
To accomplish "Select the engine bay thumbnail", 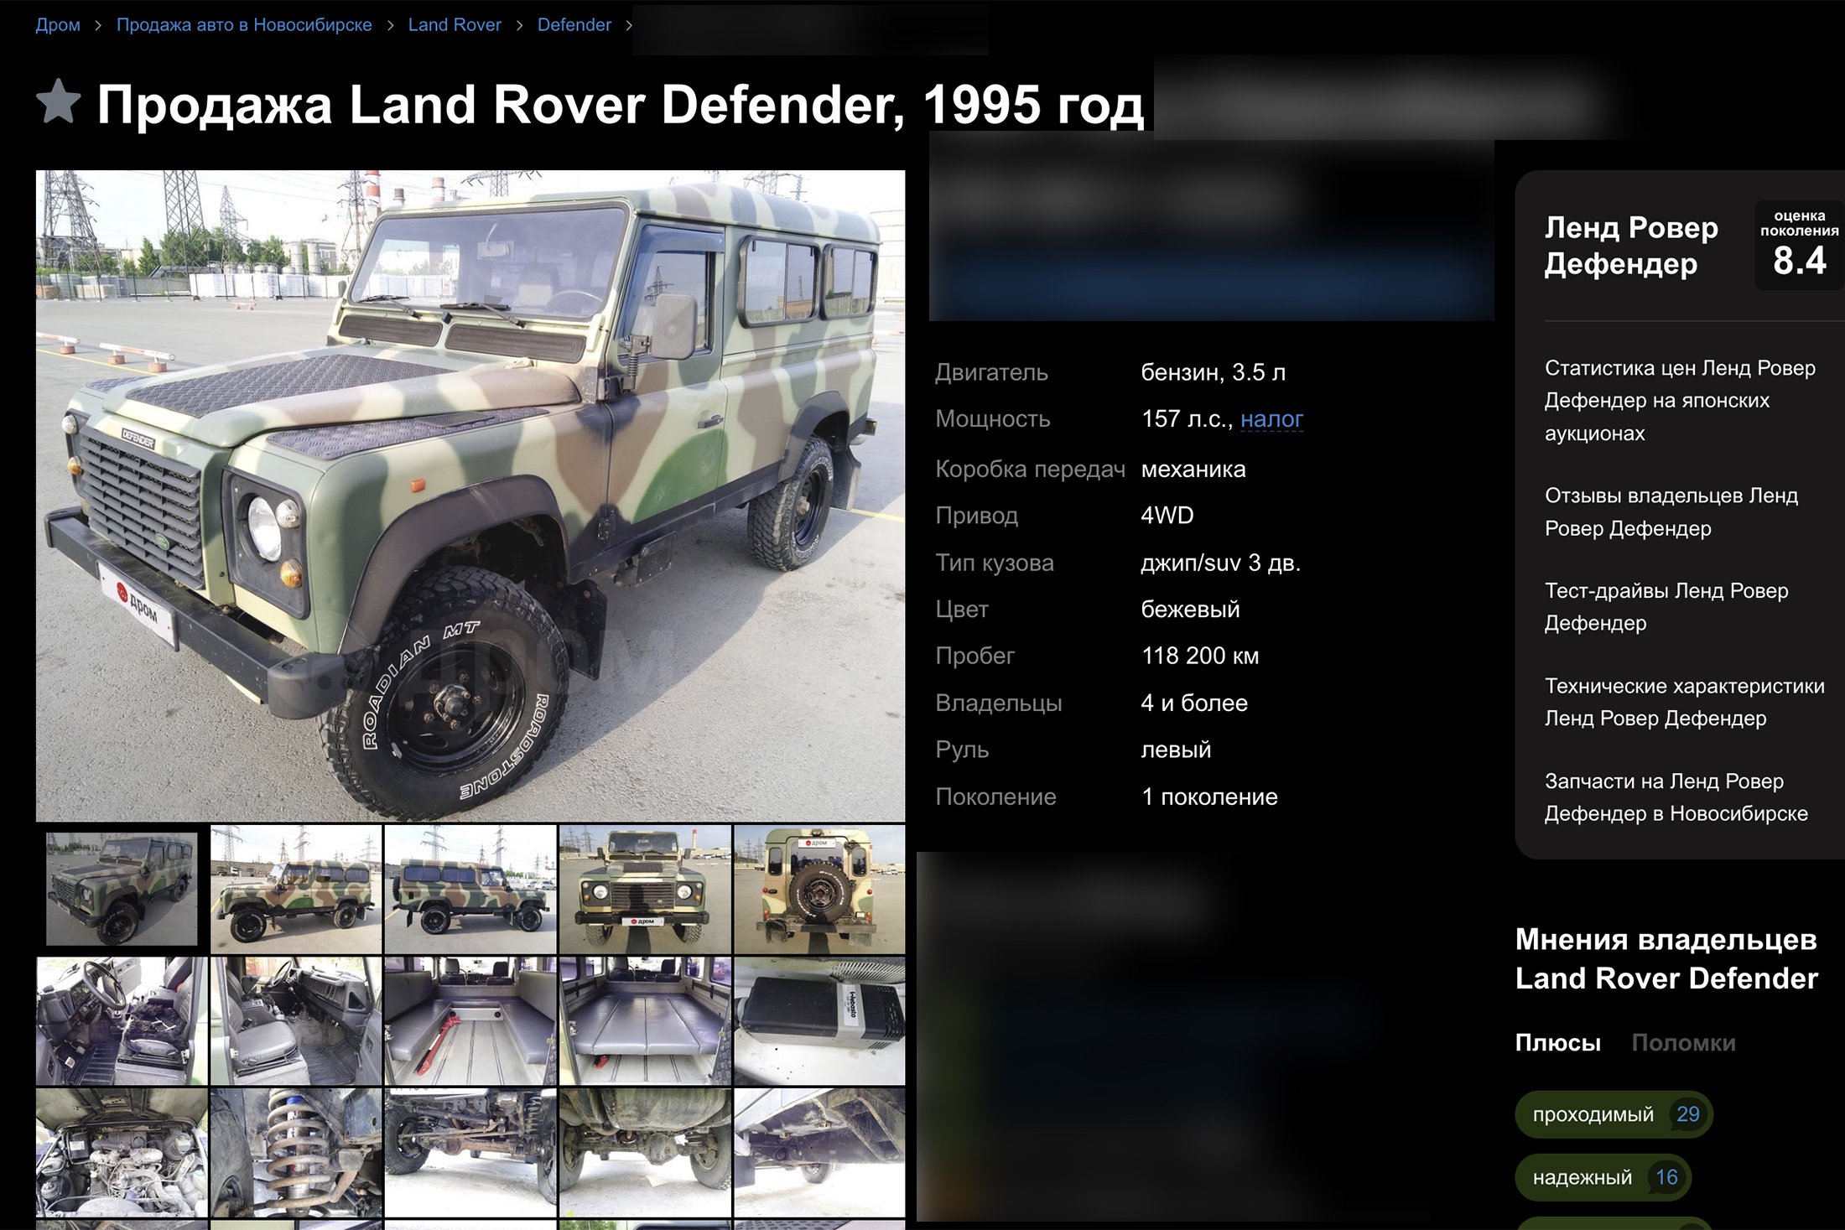I will 122,1153.
